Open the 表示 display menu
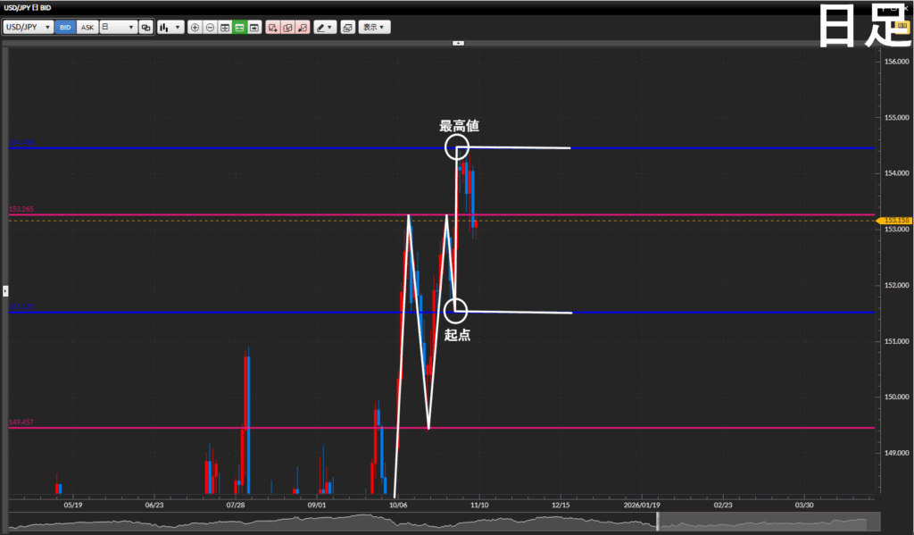This screenshot has width=914, height=535. [374, 28]
